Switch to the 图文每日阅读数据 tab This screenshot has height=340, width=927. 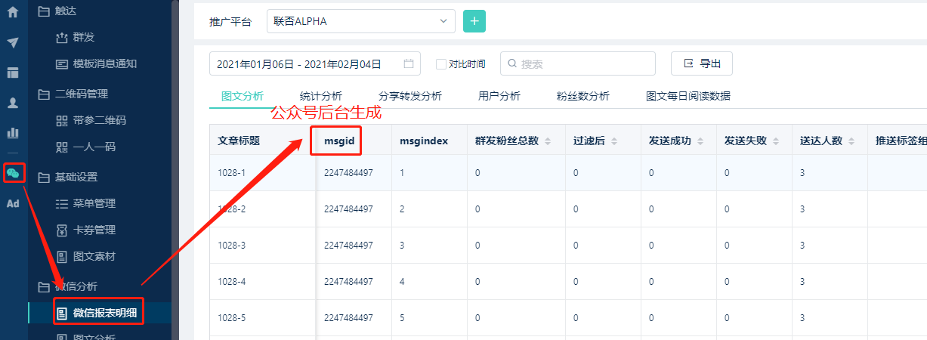[688, 96]
